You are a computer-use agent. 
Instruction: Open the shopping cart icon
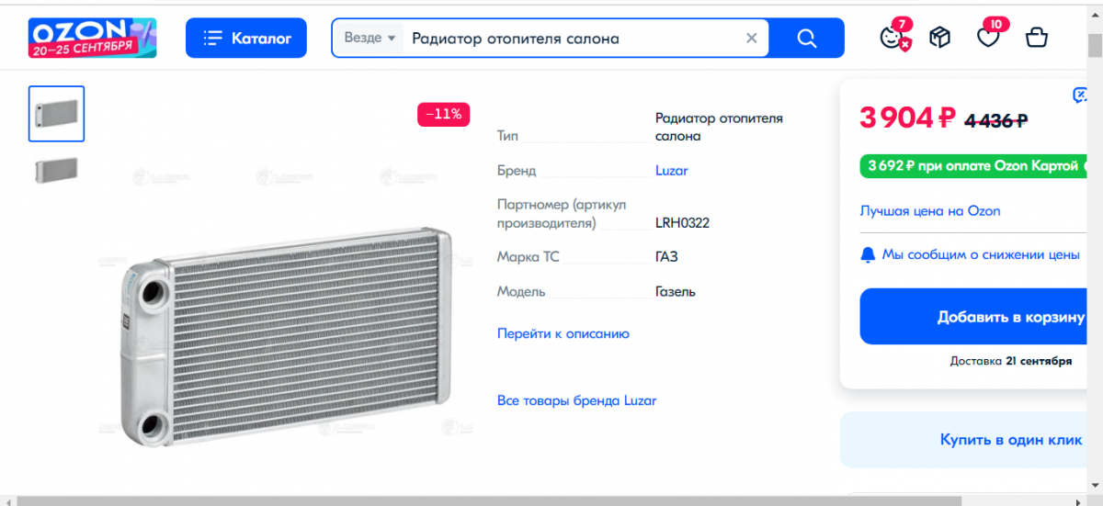tap(1036, 38)
